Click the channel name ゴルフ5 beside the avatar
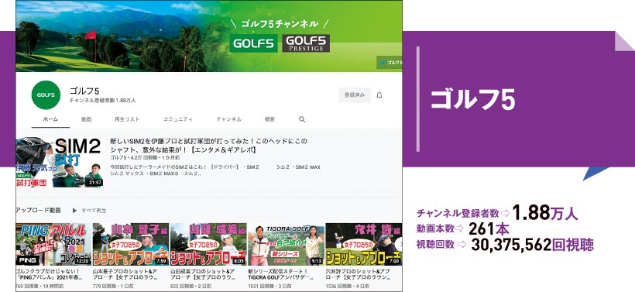The width and height of the screenshot is (635, 292). pyautogui.click(x=84, y=91)
